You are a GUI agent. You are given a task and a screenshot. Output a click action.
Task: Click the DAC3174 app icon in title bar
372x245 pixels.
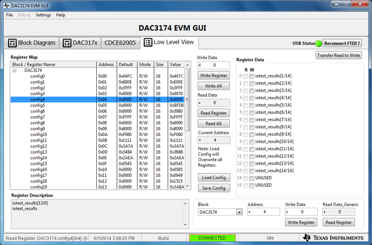[6, 5]
